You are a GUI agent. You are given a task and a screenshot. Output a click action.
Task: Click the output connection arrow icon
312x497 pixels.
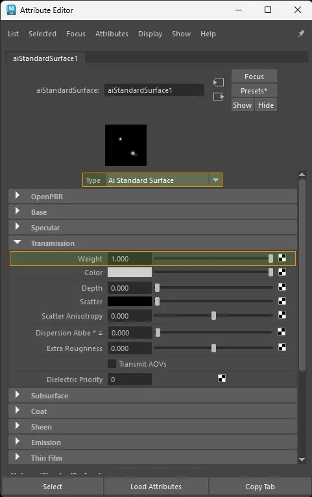click(218, 97)
